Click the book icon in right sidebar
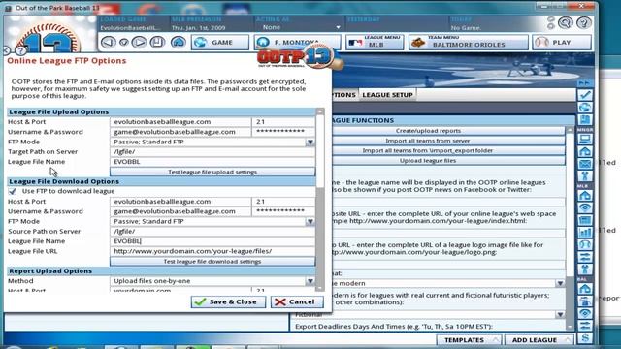 tap(585, 119)
